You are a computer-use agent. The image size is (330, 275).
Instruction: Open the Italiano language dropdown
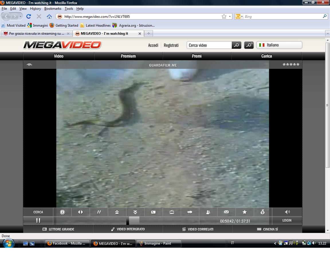tap(279, 45)
